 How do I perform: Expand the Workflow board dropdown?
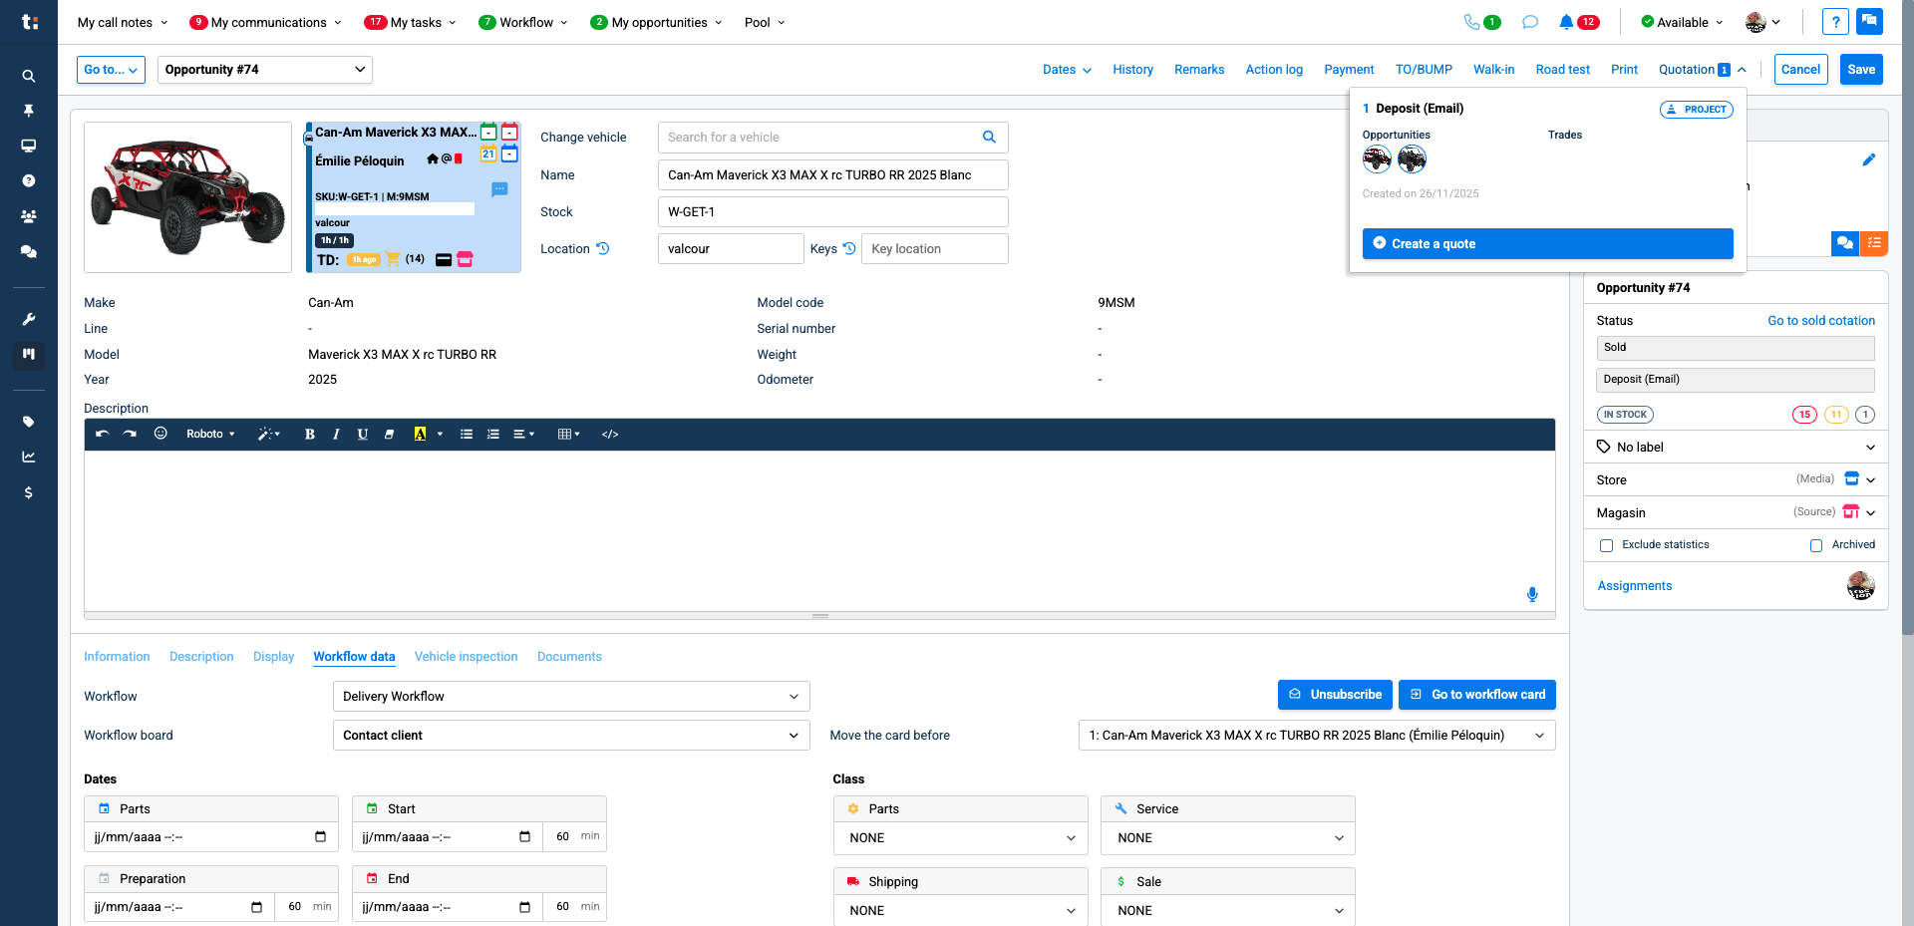(570, 736)
